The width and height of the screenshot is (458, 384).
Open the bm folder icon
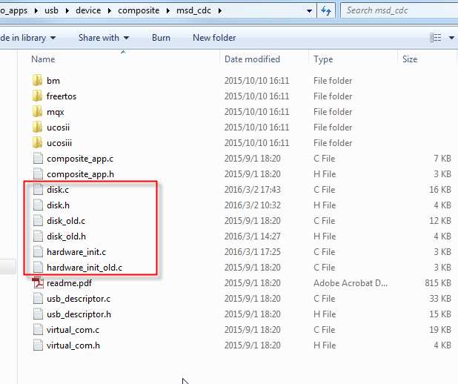37,80
